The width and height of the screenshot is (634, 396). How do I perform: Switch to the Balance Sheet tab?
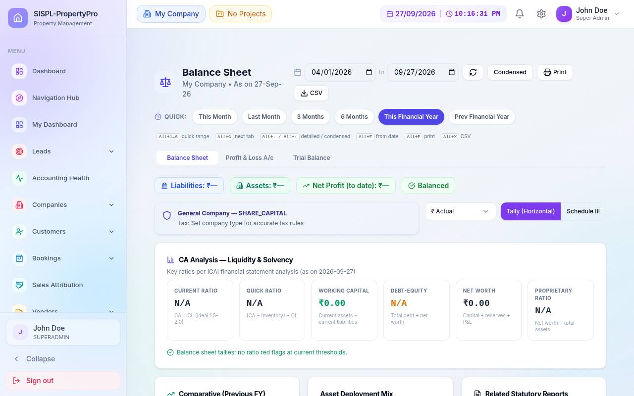[187, 158]
